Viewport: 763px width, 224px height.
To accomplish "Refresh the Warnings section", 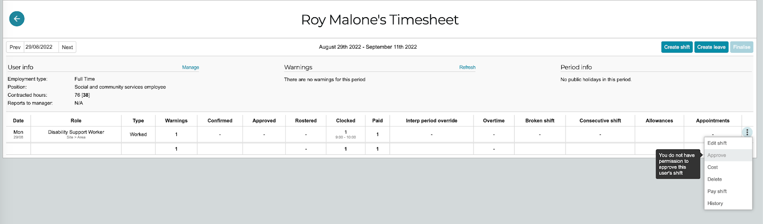I will pyautogui.click(x=467, y=67).
